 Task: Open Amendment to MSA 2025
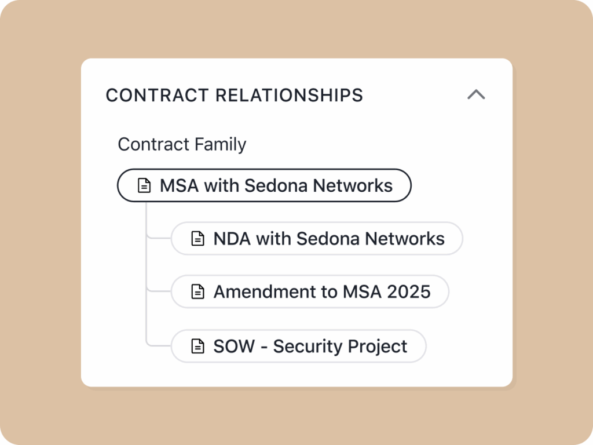[310, 291]
